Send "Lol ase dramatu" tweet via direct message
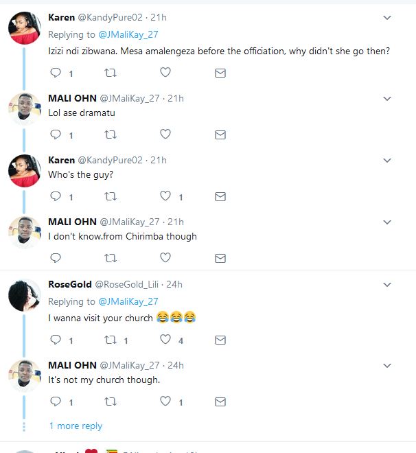The height and width of the screenshot is (453, 416). 220,135
